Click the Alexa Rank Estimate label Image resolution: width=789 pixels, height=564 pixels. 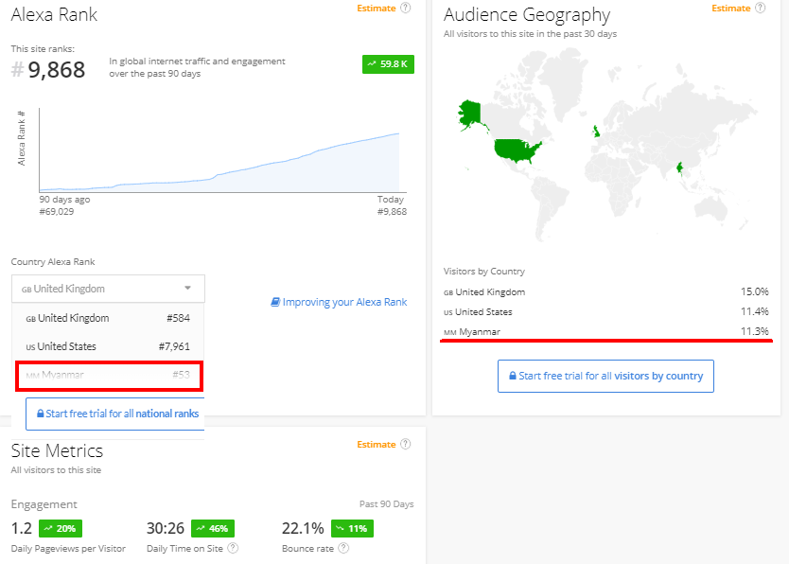[x=377, y=9]
